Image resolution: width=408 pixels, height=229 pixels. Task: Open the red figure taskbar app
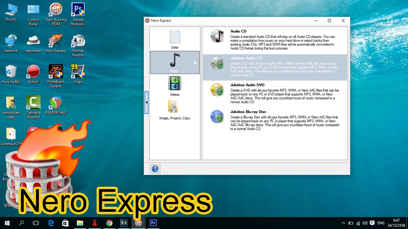click(94, 223)
